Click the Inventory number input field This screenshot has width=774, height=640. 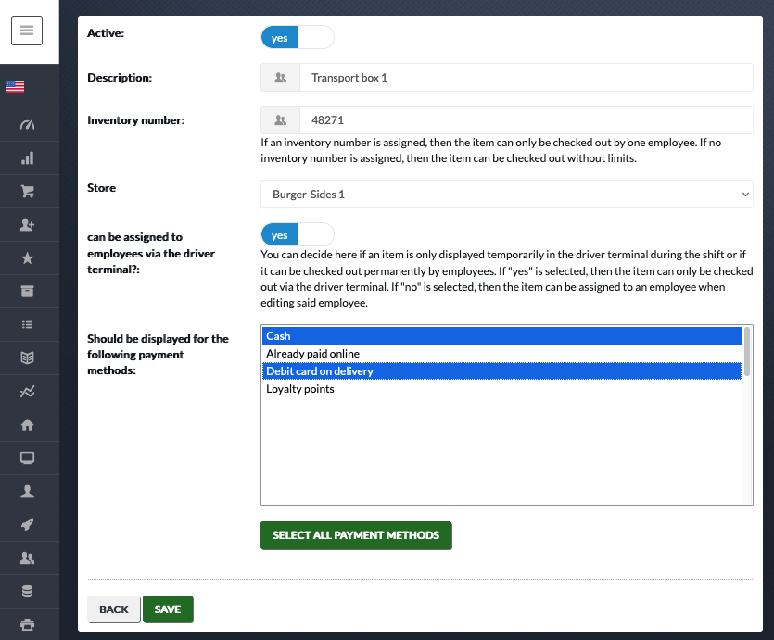[527, 119]
